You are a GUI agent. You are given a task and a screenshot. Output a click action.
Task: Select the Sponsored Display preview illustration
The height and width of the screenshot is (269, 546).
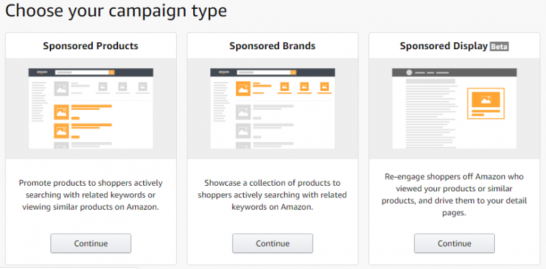coord(455,109)
